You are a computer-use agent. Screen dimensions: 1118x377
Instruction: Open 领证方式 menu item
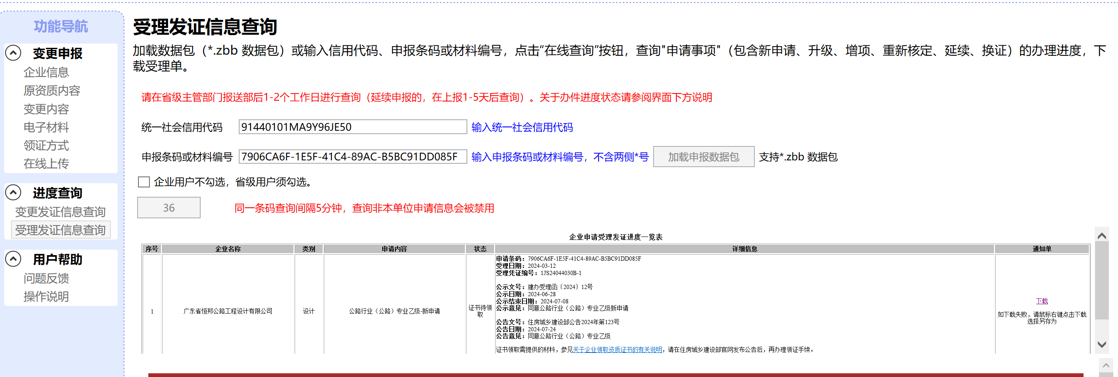[46, 145]
